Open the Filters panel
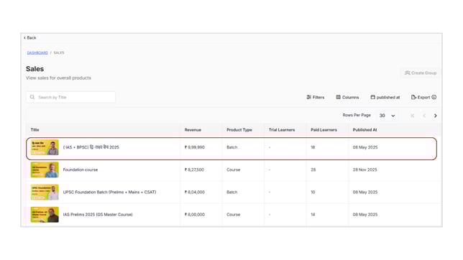 (x=316, y=97)
